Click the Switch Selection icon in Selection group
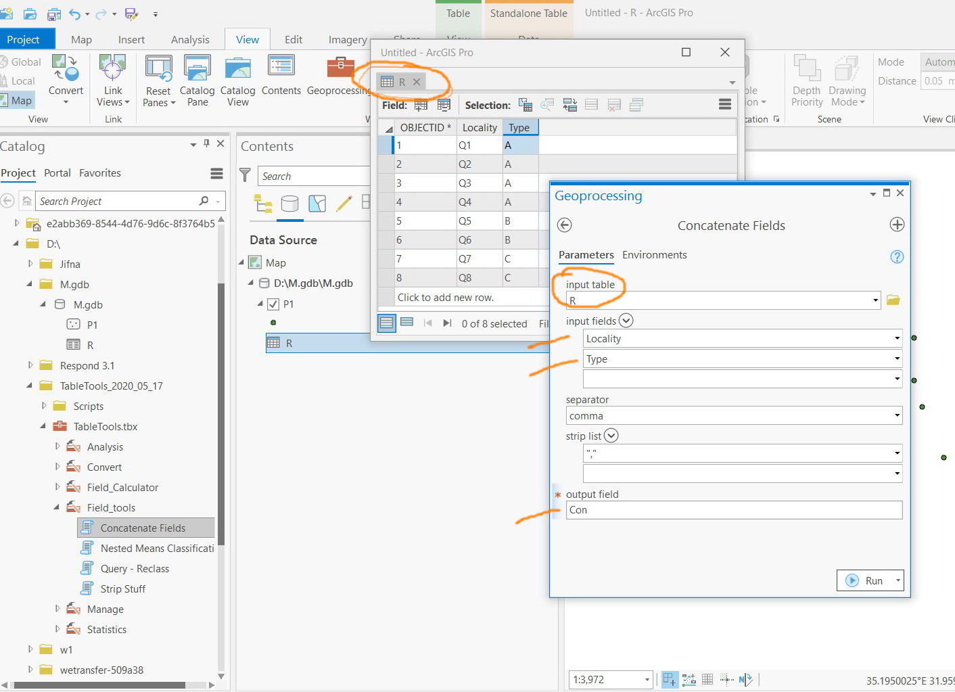 coord(570,105)
